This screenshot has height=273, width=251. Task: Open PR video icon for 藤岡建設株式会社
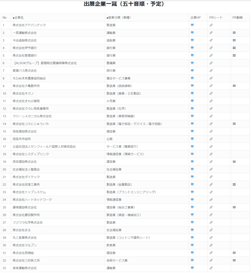(234, 207)
